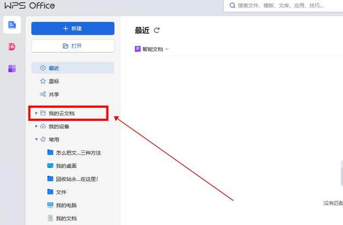Click the 打开 button

pyautogui.click(x=73, y=46)
